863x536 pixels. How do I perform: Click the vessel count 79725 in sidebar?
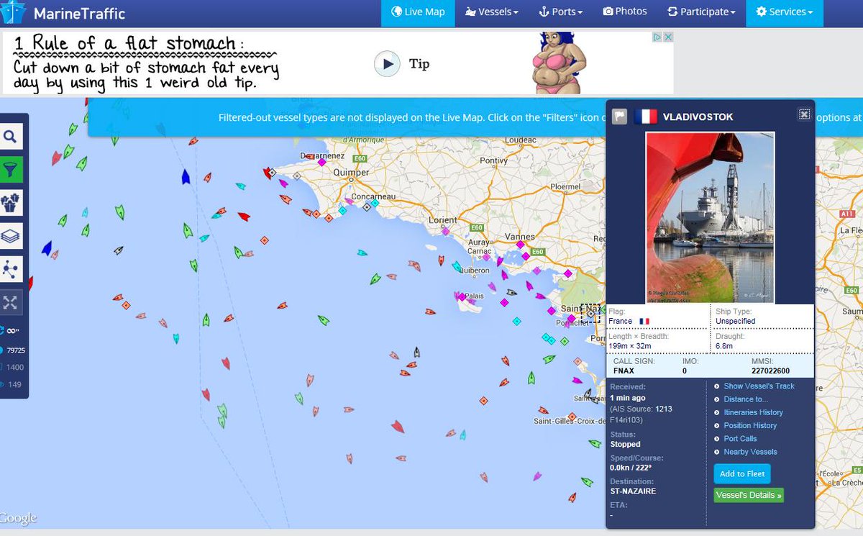click(16, 350)
